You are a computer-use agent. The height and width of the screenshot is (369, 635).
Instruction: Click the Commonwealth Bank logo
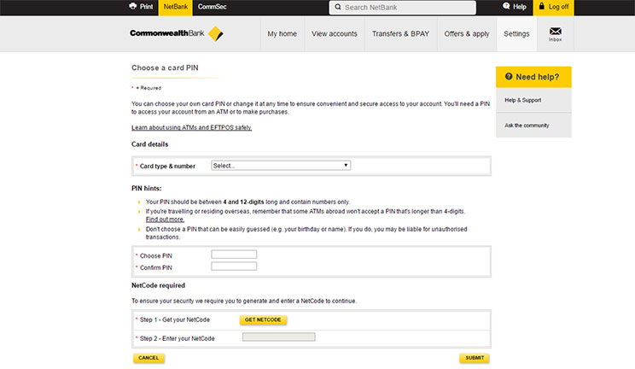coord(176,34)
